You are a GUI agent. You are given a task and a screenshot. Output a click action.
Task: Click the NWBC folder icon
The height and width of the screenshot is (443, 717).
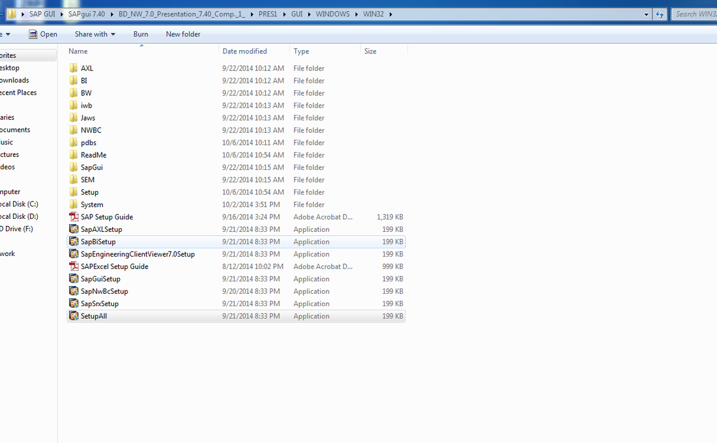click(74, 130)
